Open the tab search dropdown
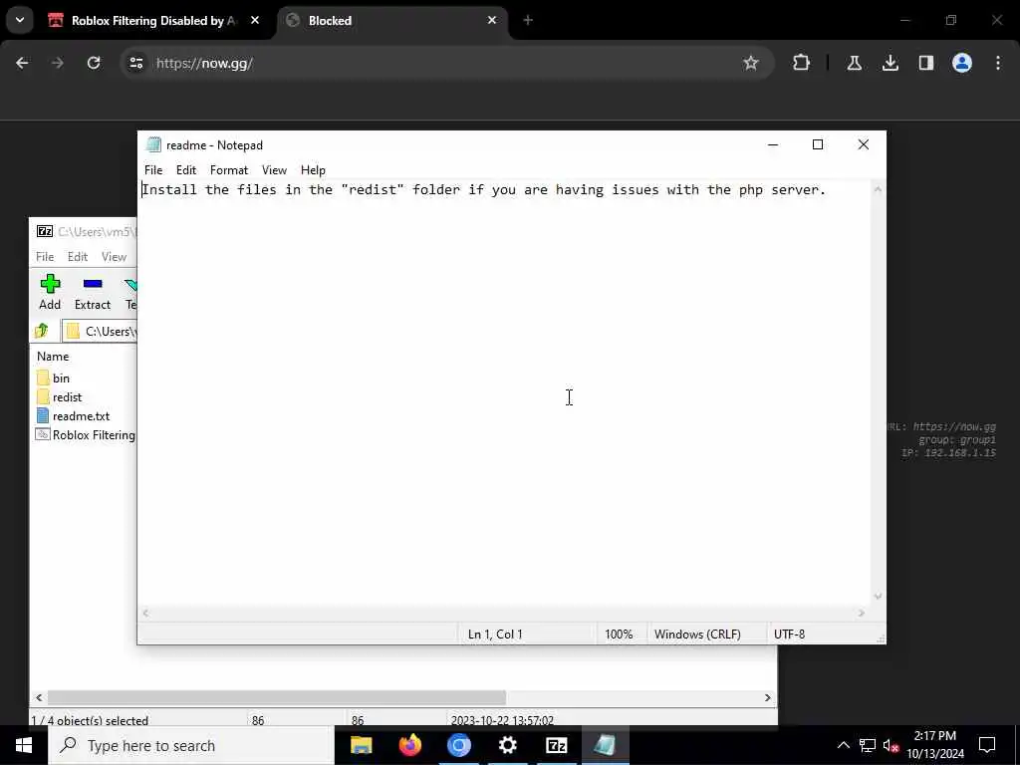Screen dimensions: 1020x765 click(x=20, y=20)
